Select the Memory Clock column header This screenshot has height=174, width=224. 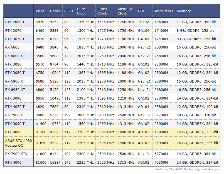tap(125, 11)
